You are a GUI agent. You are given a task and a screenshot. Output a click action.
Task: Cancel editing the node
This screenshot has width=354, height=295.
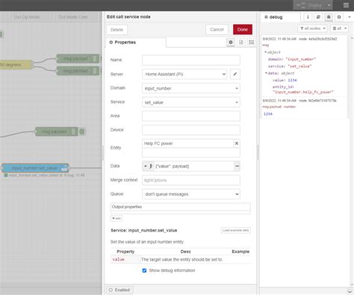pyautogui.click(x=217, y=29)
